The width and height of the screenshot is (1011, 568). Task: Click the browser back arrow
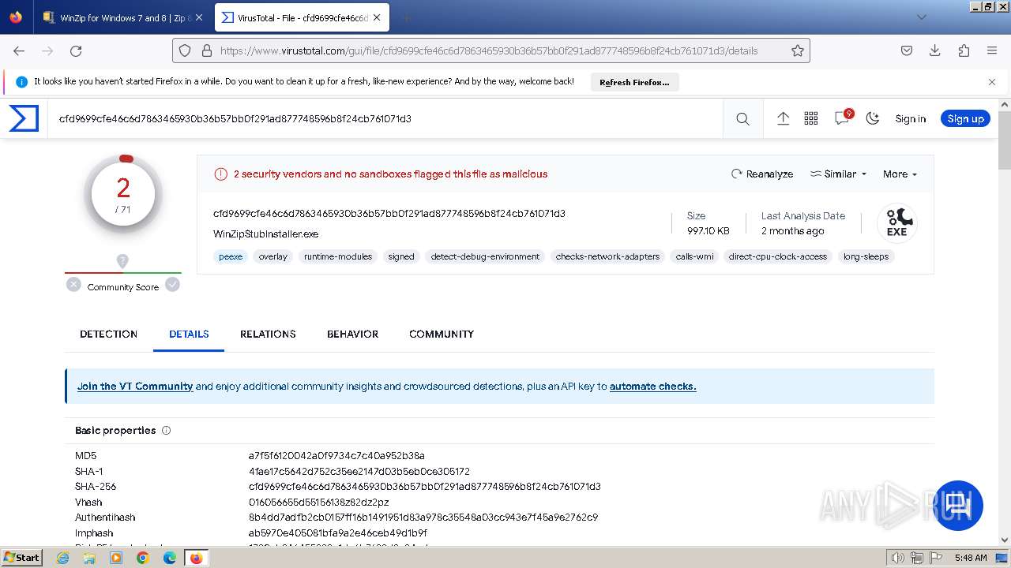tap(19, 50)
